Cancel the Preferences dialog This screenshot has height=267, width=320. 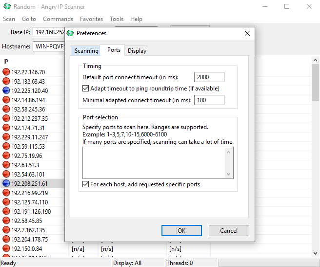(x=229, y=231)
